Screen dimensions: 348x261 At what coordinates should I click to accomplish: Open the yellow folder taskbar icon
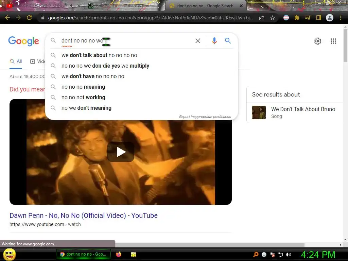133,254
